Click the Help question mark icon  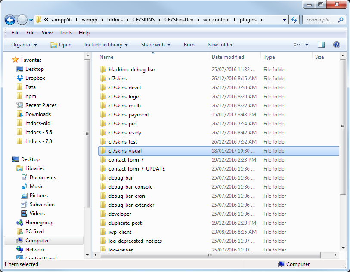tap(337, 45)
